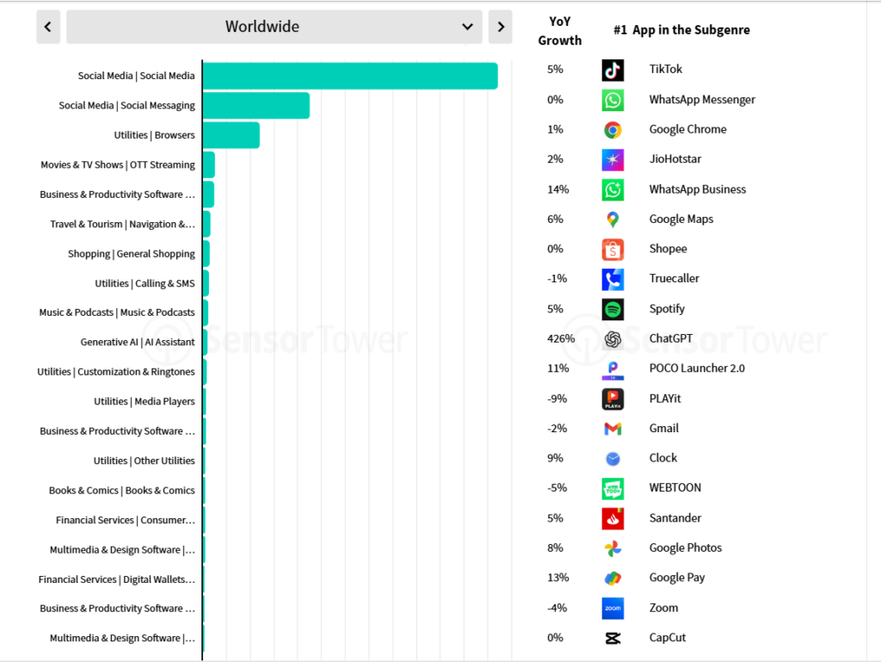
Task: Click the Spotify app icon
Action: [613, 309]
